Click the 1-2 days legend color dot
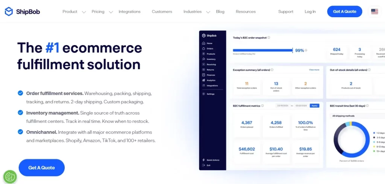 point(374,133)
